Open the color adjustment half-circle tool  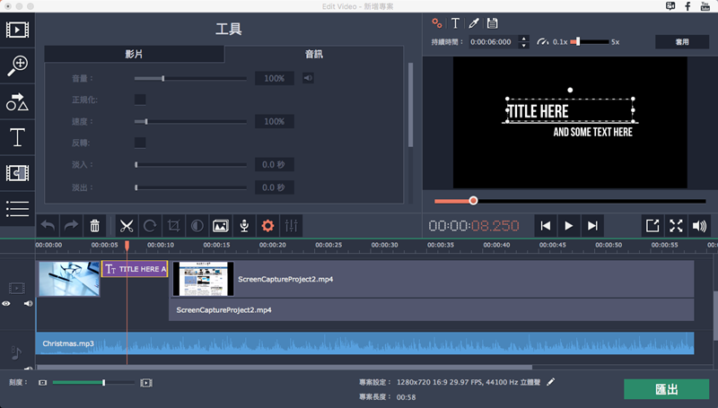(x=197, y=226)
